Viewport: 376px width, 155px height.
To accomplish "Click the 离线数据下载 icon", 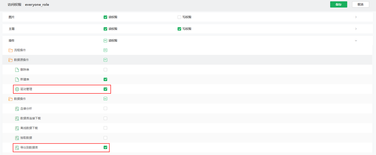I will tap(17, 128).
